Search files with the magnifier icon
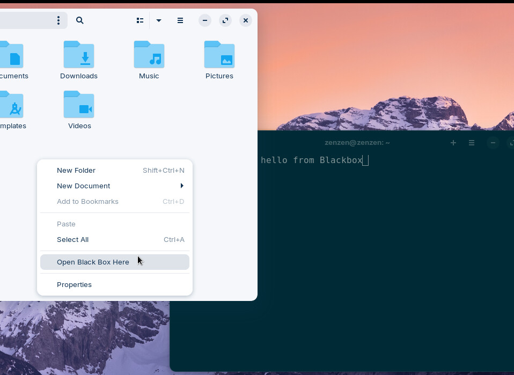 point(79,20)
